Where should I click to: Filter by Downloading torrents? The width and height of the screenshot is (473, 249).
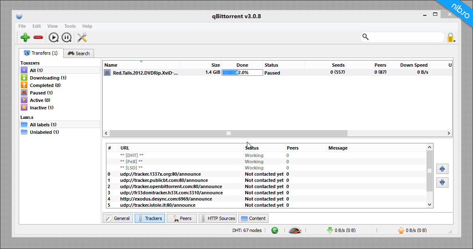pos(48,78)
